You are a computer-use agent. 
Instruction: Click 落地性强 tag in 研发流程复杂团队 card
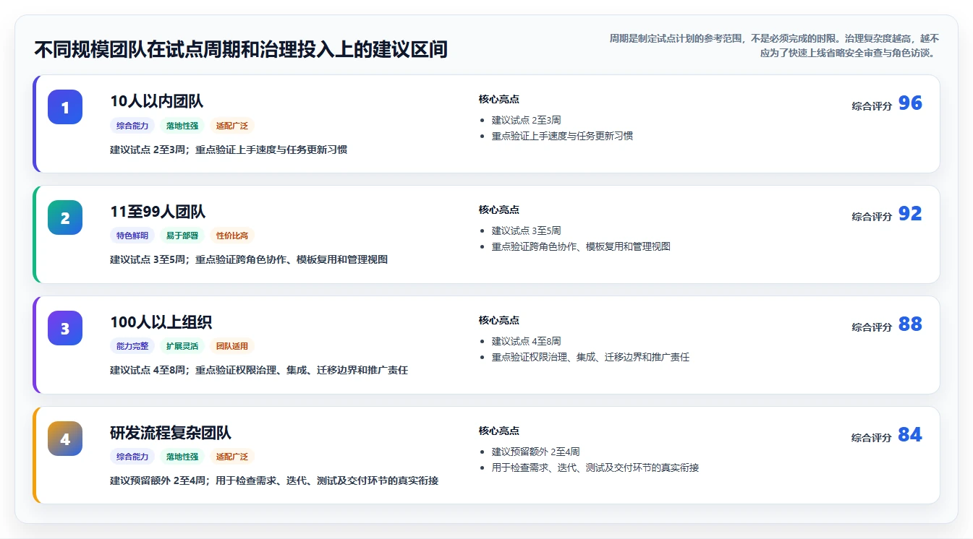182,457
